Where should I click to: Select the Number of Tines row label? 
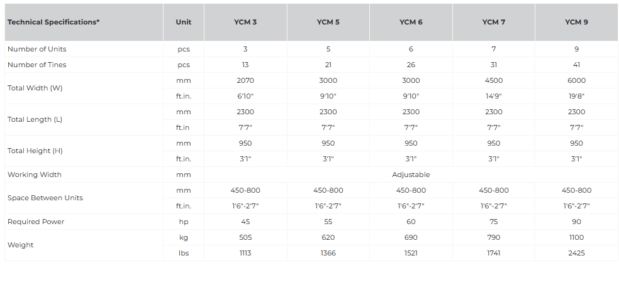(36, 65)
